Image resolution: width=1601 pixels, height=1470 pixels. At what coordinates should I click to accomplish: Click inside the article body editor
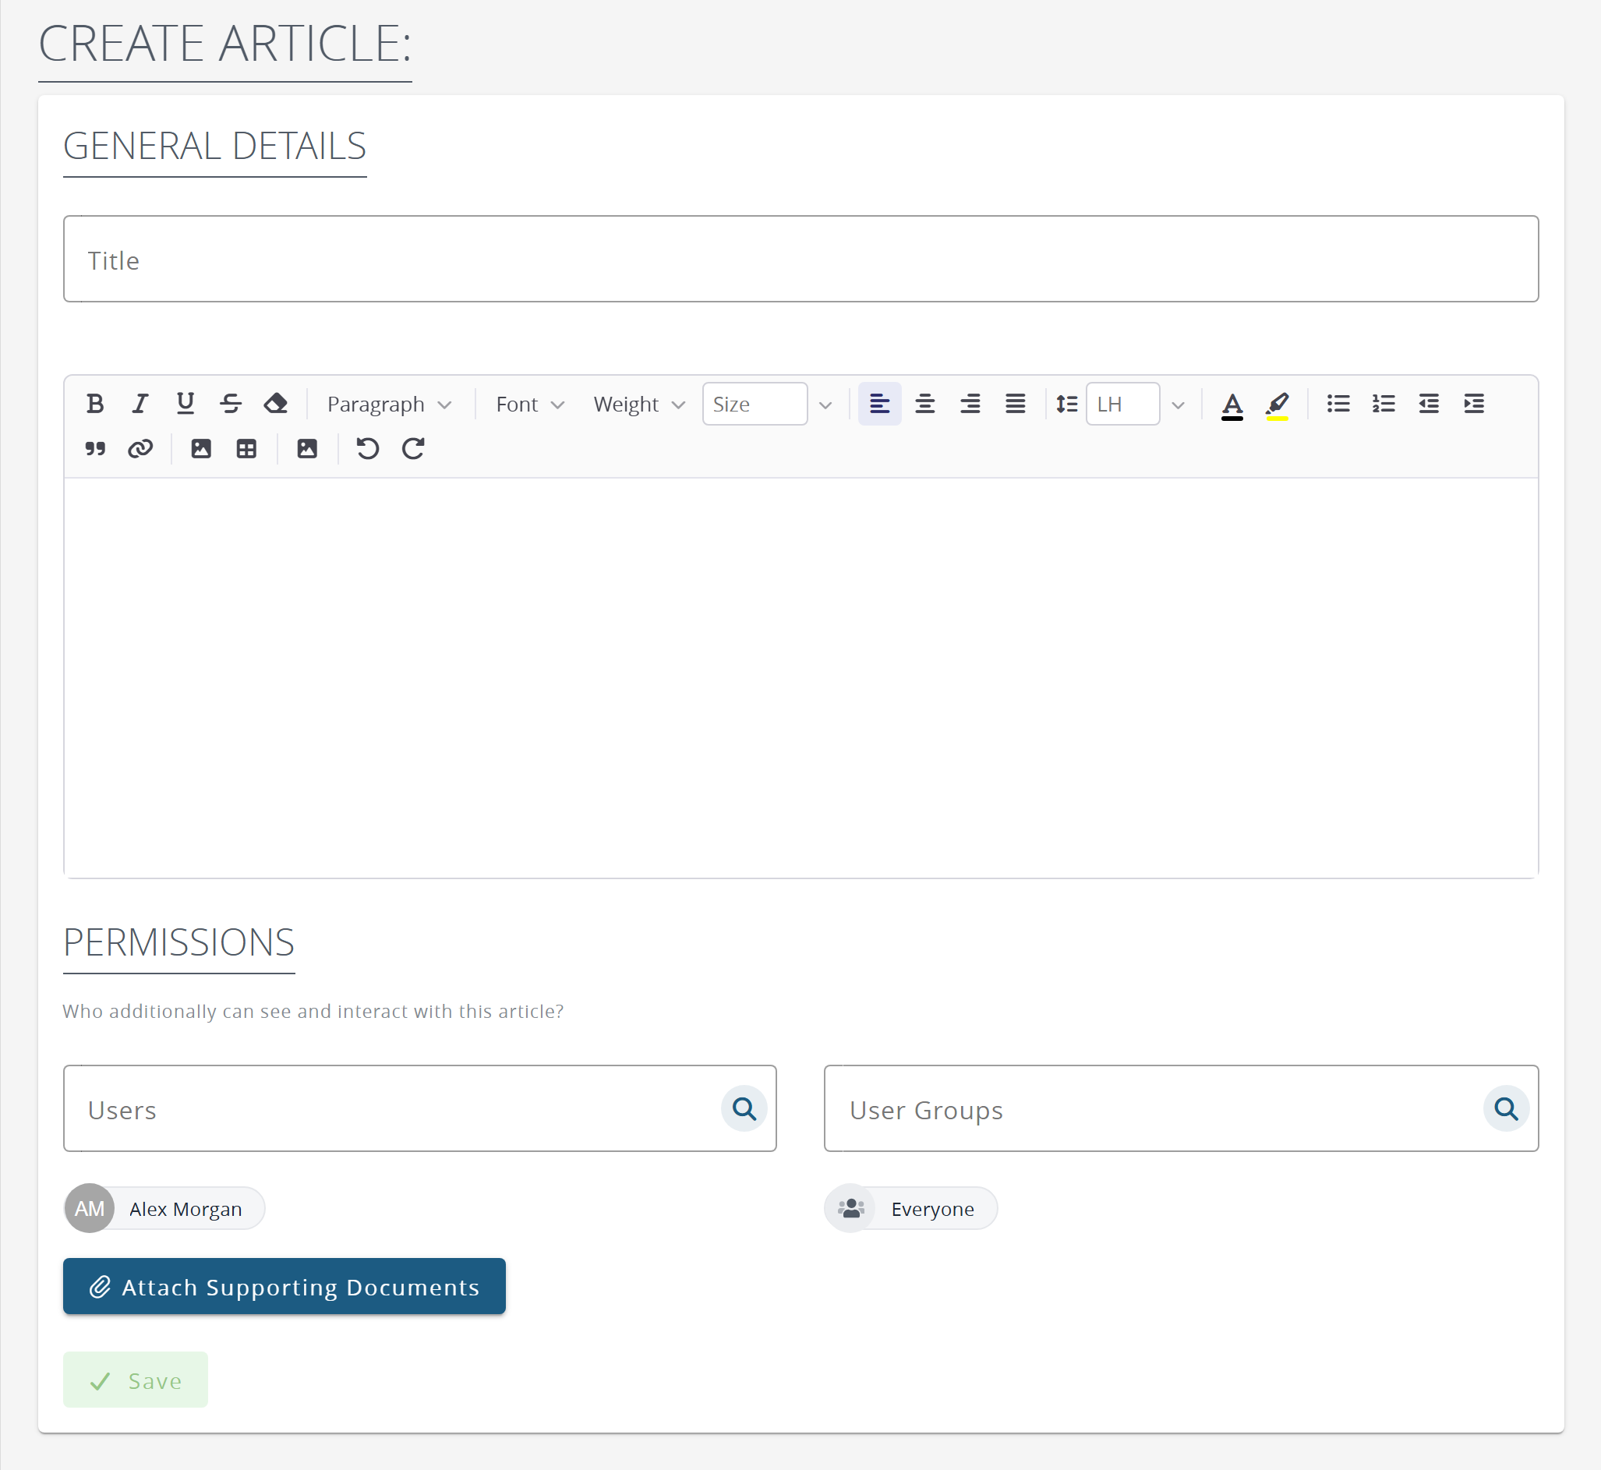(x=801, y=678)
